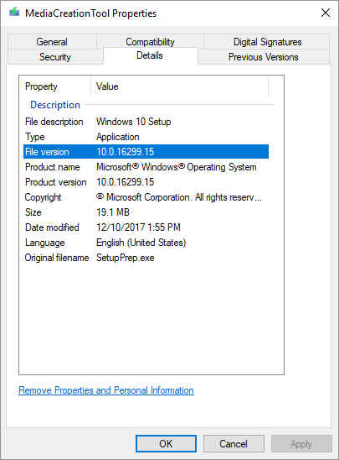Open the Compatibility tab
This screenshot has width=339, height=460.
click(150, 42)
